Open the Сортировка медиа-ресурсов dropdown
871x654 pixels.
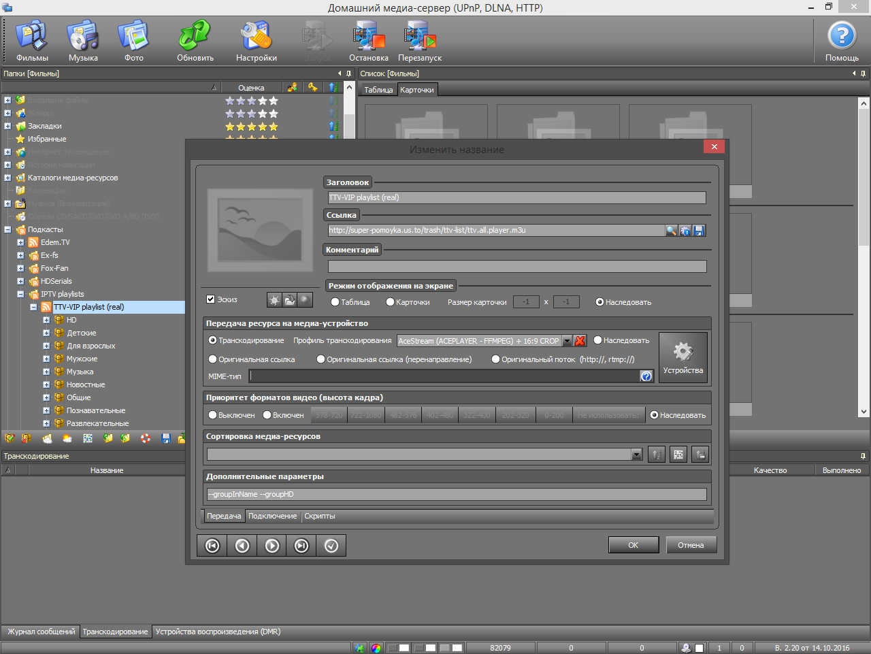tap(637, 455)
